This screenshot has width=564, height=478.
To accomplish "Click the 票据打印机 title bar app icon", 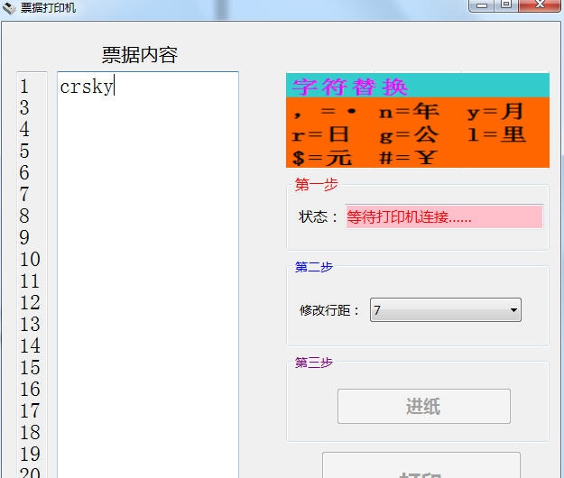I will (x=9, y=7).
